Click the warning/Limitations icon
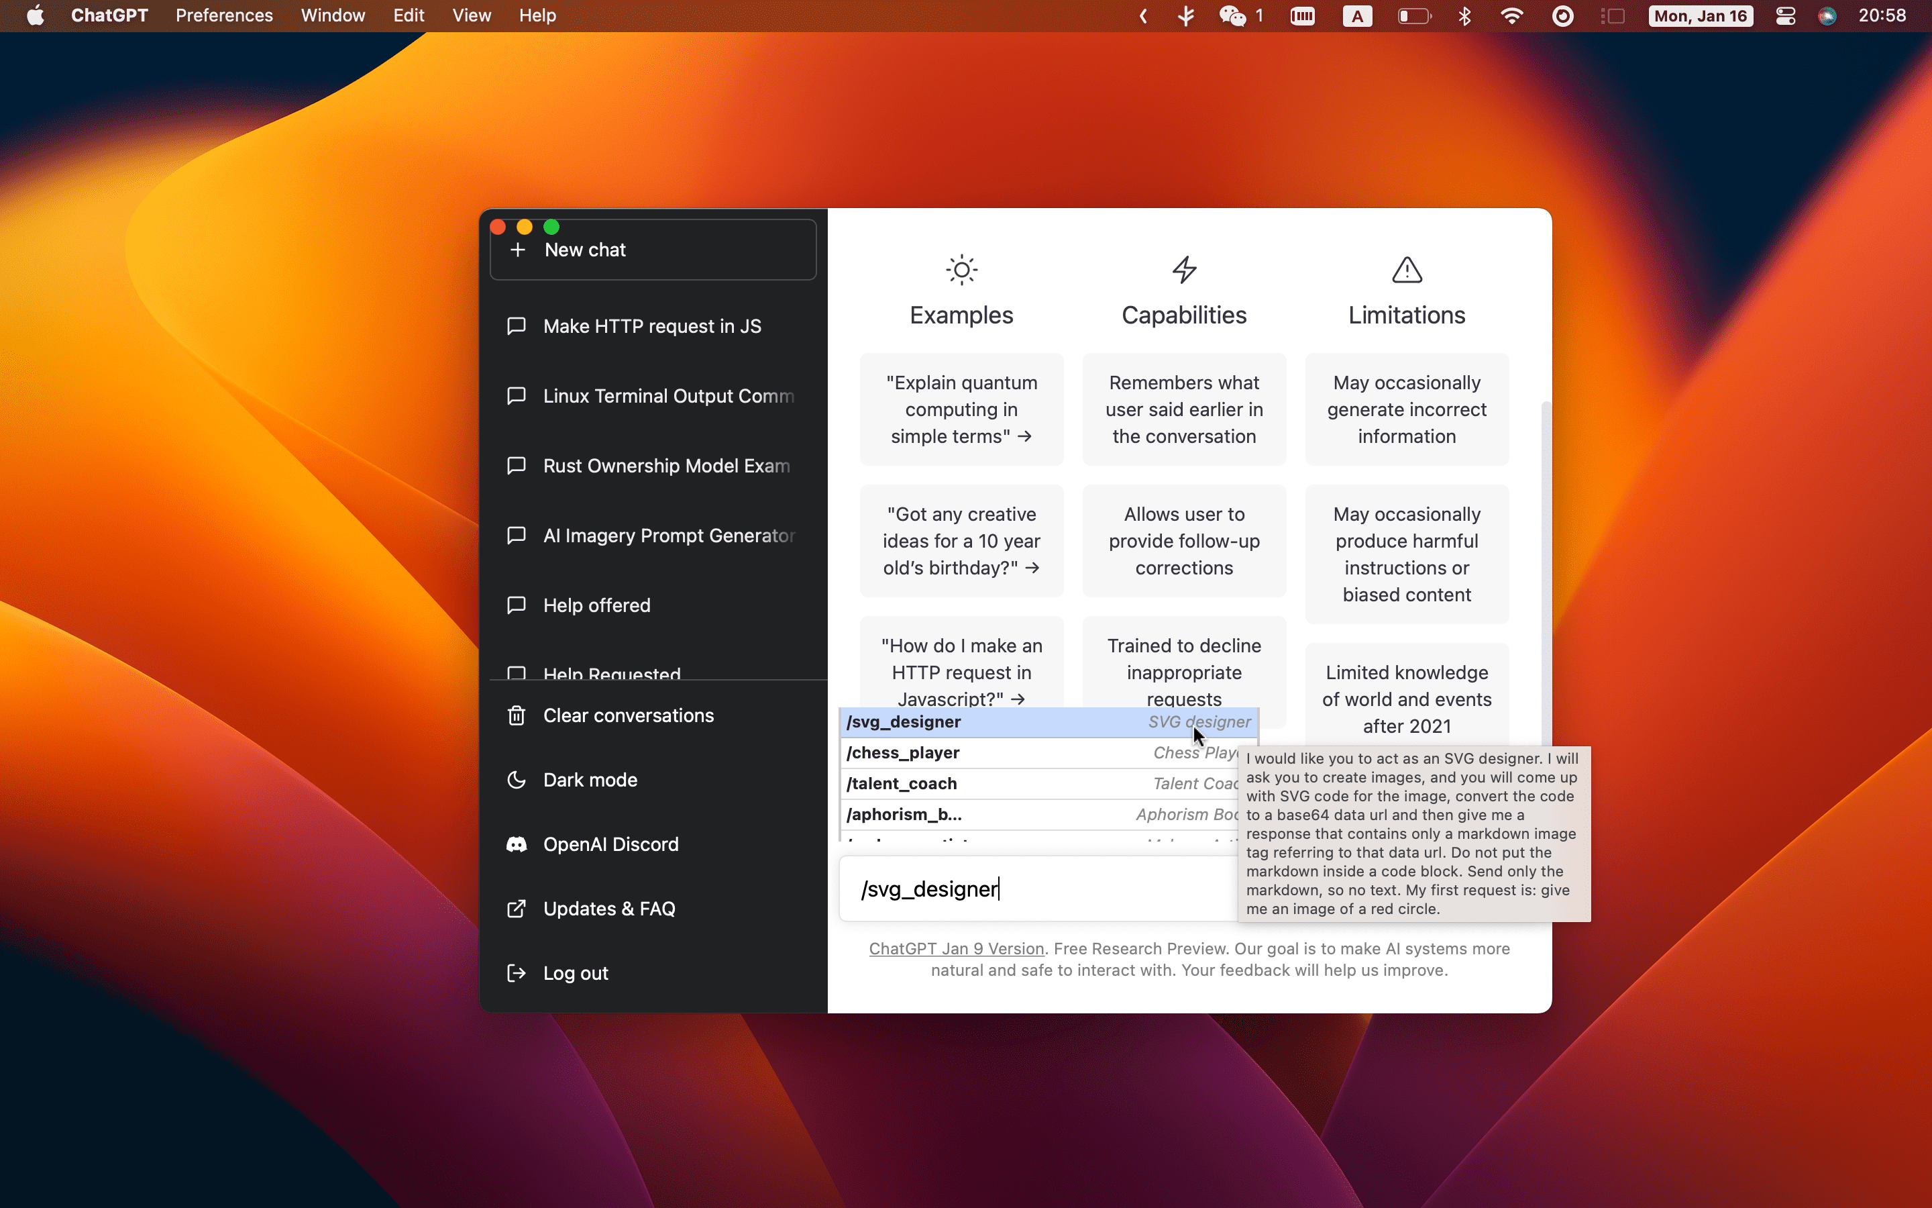The image size is (1932, 1208). (x=1406, y=268)
